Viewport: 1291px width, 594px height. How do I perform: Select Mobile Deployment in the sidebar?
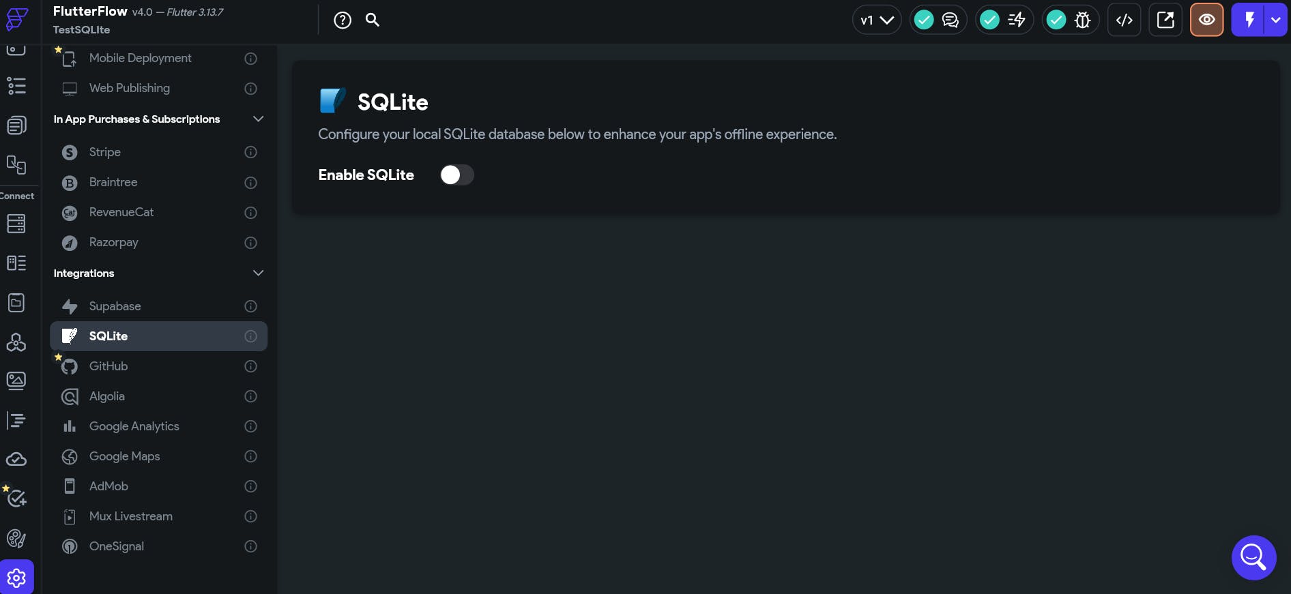point(140,58)
